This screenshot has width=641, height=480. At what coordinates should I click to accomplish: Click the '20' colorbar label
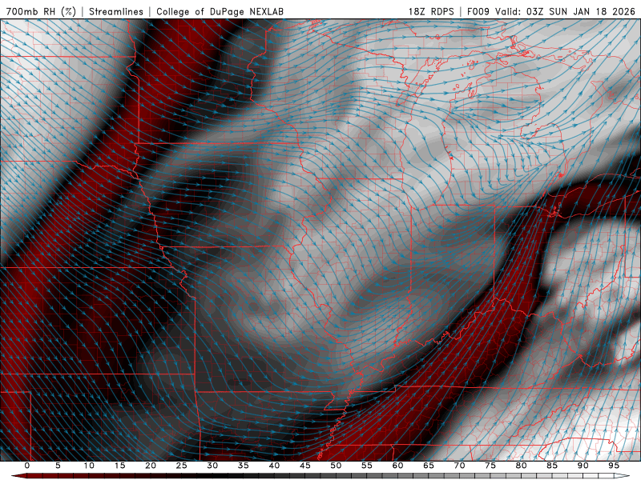(151, 466)
